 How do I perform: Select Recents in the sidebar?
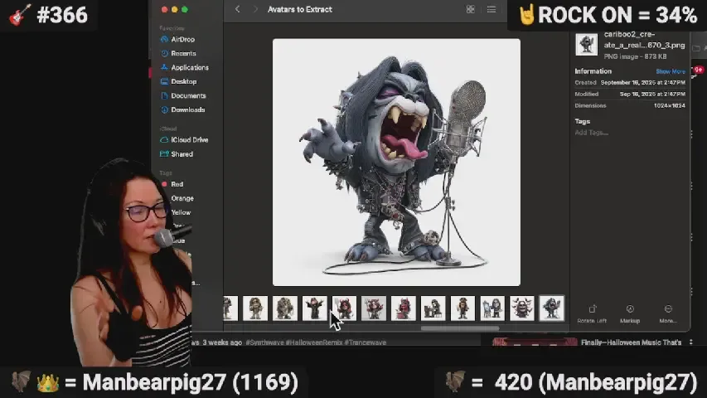[183, 53]
